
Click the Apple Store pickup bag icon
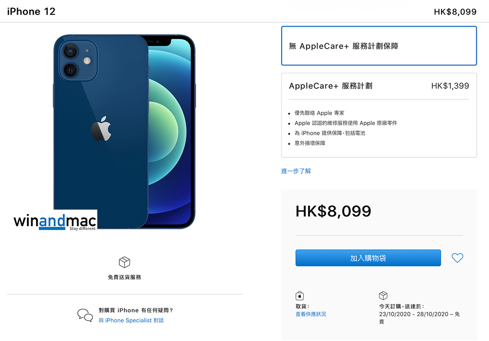pyautogui.click(x=299, y=296)
